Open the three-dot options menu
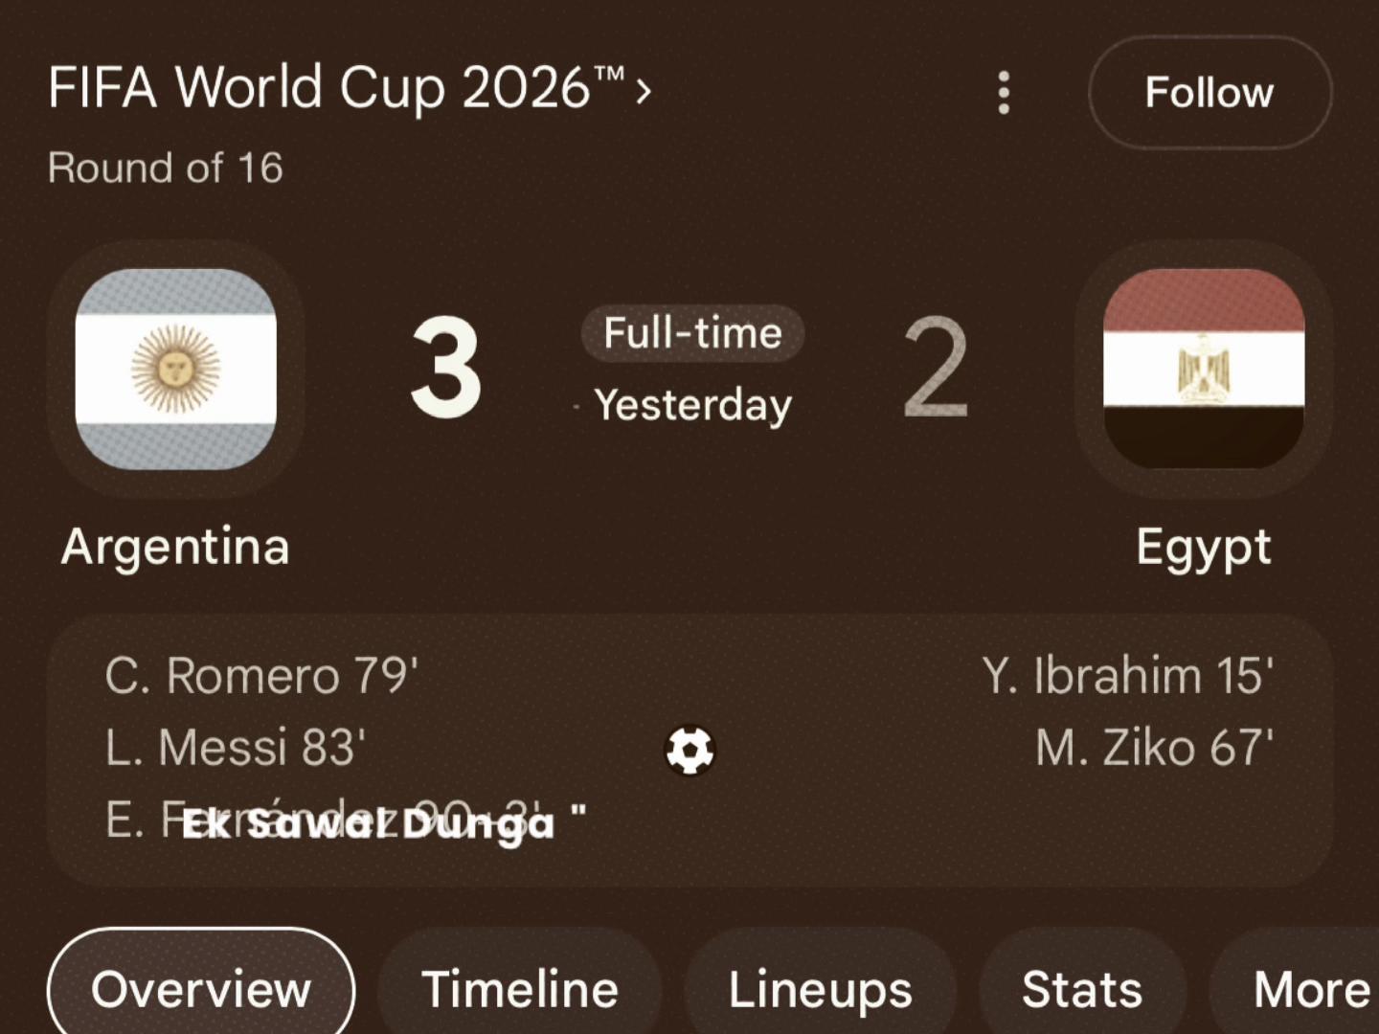 (1004, 93)
